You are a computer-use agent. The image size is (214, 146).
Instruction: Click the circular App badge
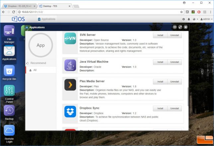pos(41,45)
